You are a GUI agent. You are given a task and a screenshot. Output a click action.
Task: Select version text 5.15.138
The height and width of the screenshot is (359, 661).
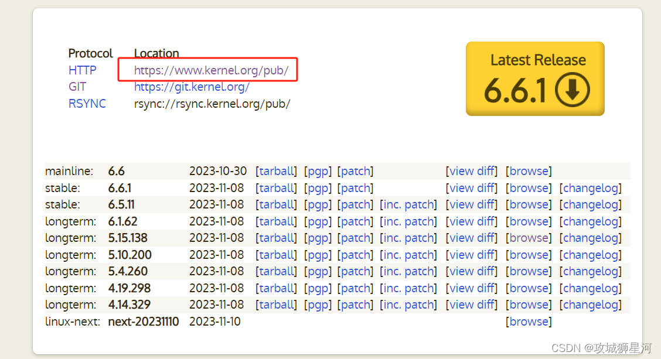click(x=128, y=238)
